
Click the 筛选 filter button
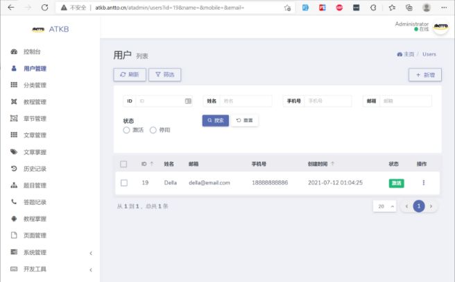pyautogui.click(x=165, y=75)
